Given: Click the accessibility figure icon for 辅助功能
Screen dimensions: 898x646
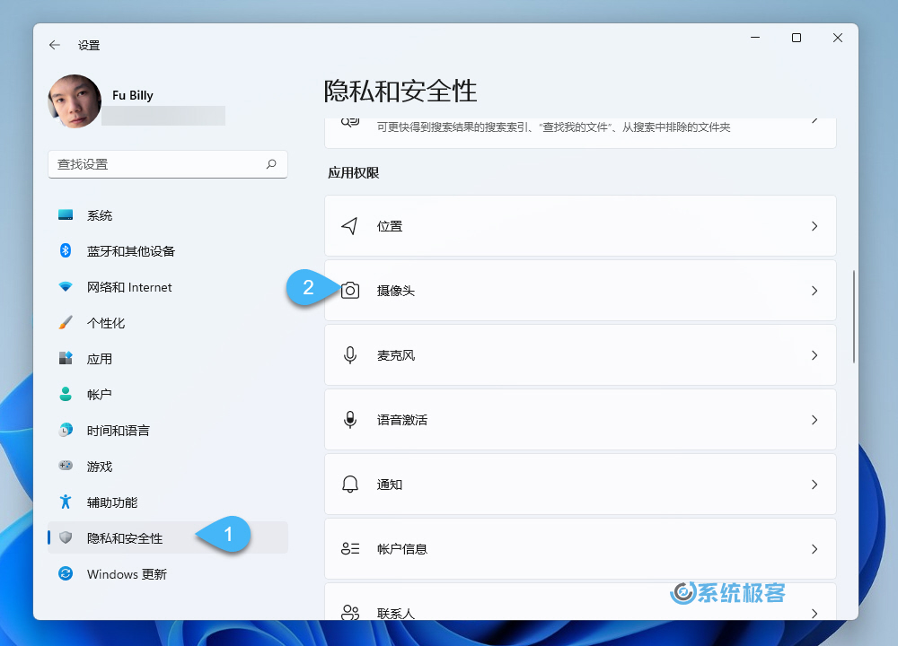Looking at the screenshot, I should [66, 502].
